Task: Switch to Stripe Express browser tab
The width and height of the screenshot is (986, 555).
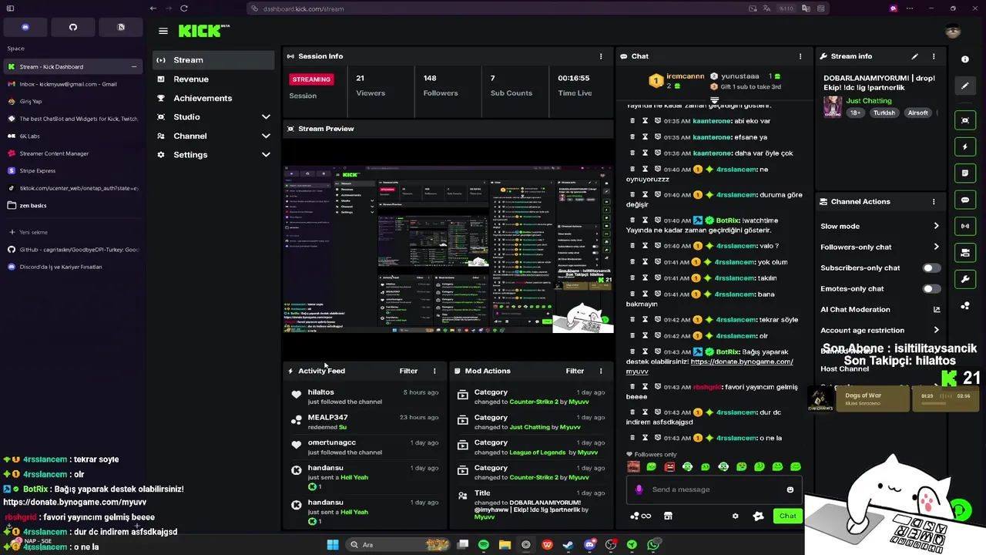Action: [x=72, y=170]
